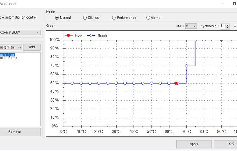Click the blue Graph marker in the legend
Screen dimensions: 237x151
(x=91, y=36)
